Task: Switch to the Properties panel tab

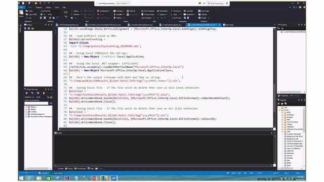Action: point(283,96)
